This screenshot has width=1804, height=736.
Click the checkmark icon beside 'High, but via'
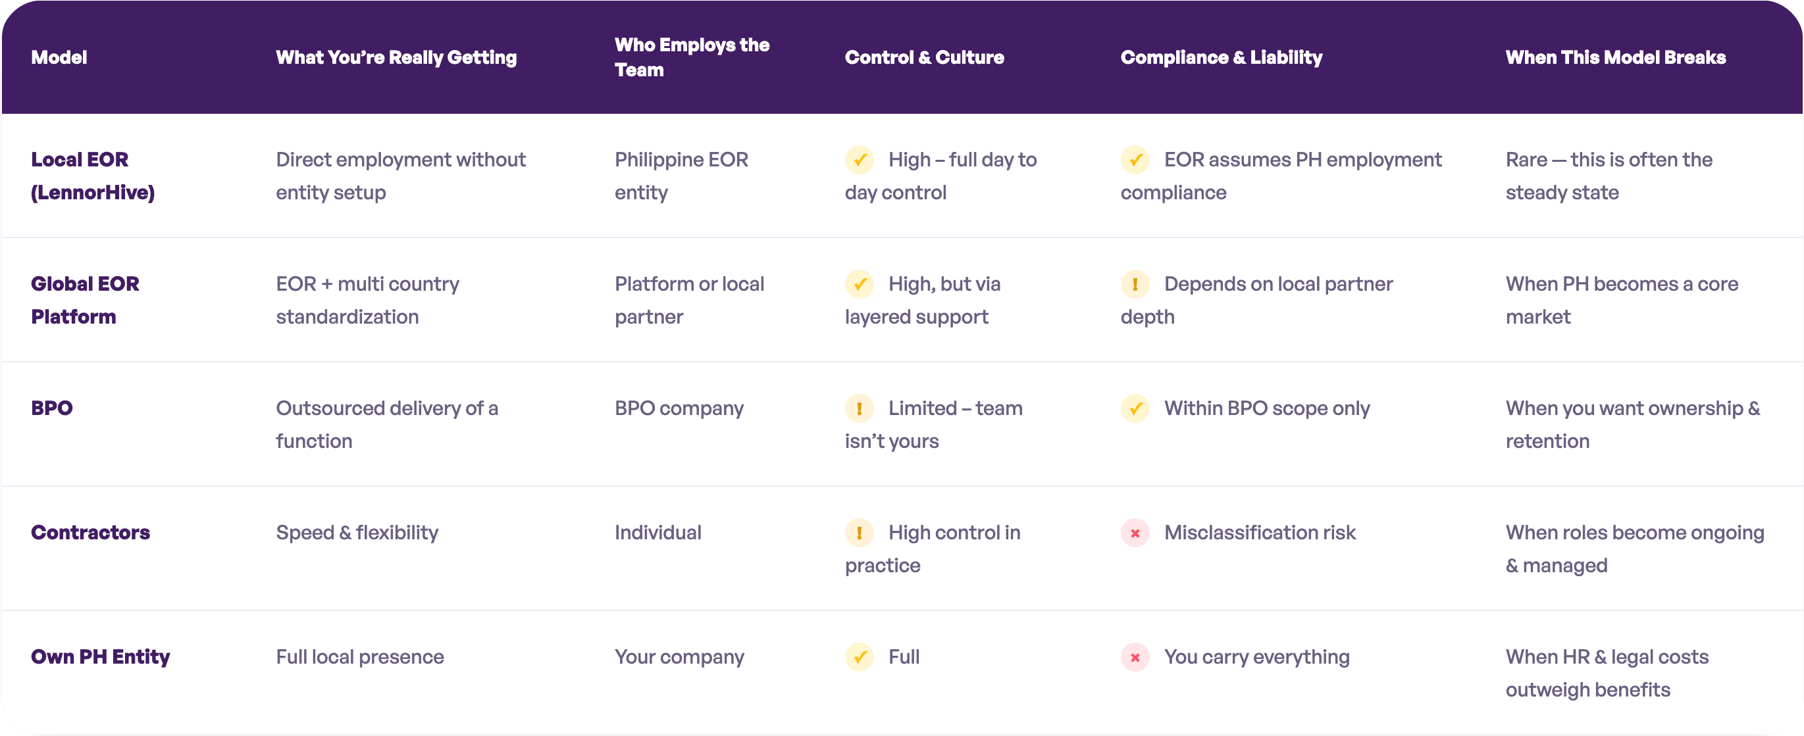pos(859,284)
